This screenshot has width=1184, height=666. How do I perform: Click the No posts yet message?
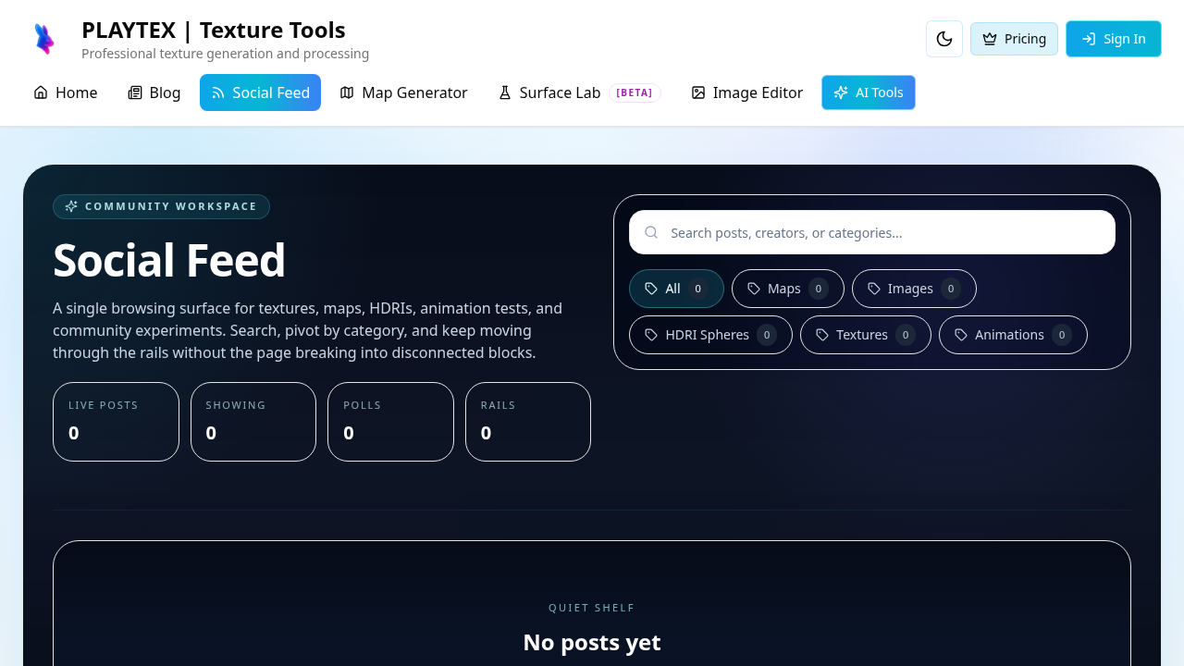592,642
